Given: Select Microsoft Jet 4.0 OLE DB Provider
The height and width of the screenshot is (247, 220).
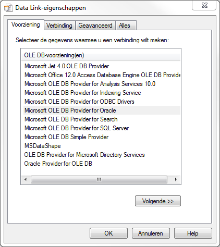Looking at the screenshot, I should (x=67, y=66).
